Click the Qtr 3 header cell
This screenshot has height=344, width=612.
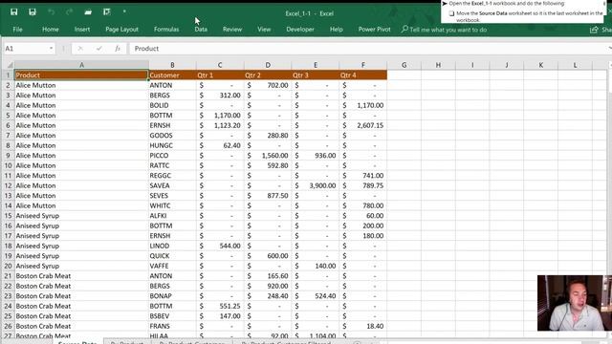pos(316,75)
